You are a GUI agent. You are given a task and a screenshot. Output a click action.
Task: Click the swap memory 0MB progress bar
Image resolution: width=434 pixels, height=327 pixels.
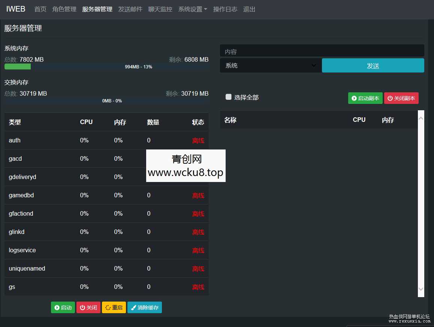point(106,101)
